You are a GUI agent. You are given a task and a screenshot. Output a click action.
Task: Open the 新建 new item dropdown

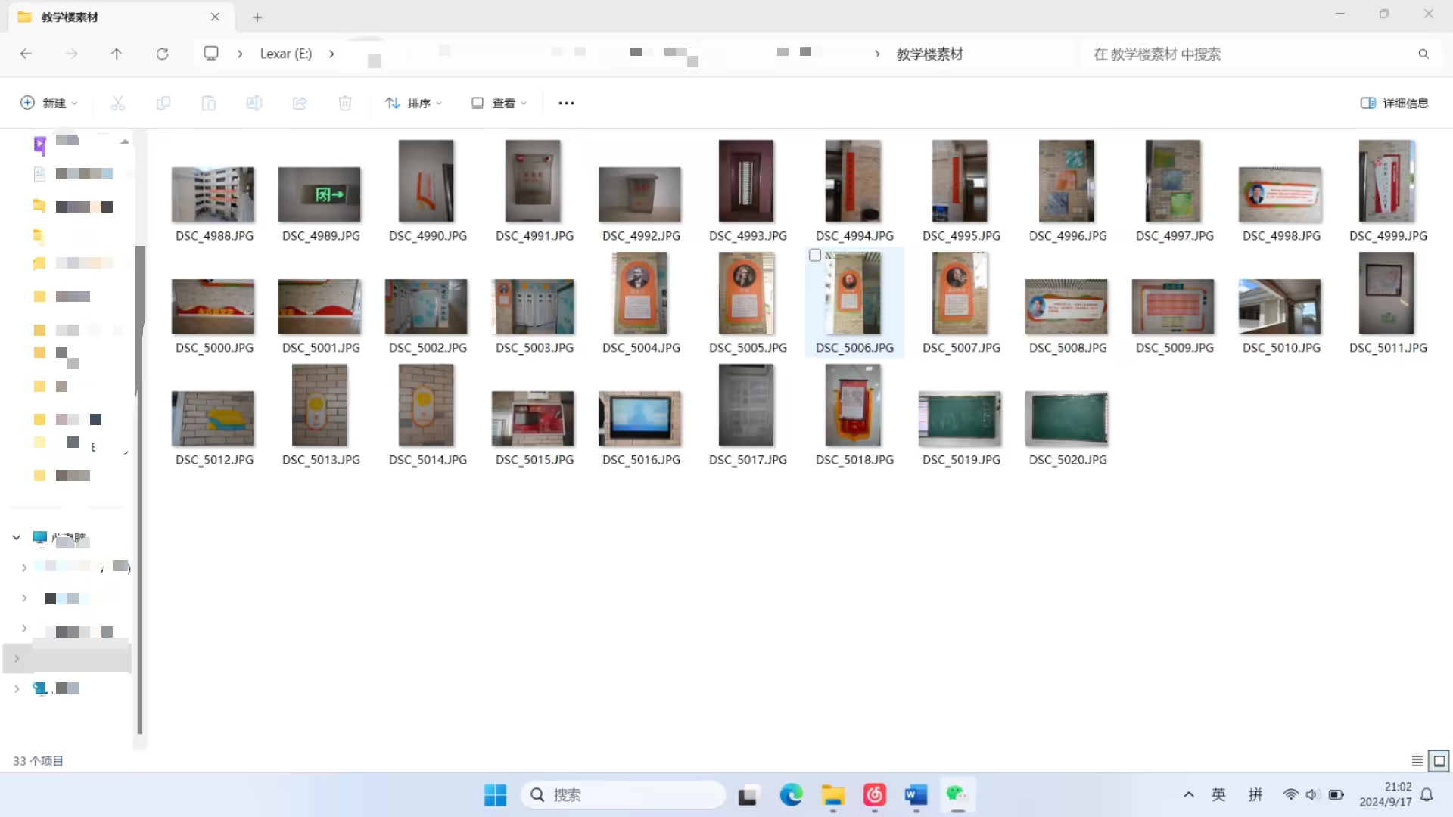click(49, 103)
